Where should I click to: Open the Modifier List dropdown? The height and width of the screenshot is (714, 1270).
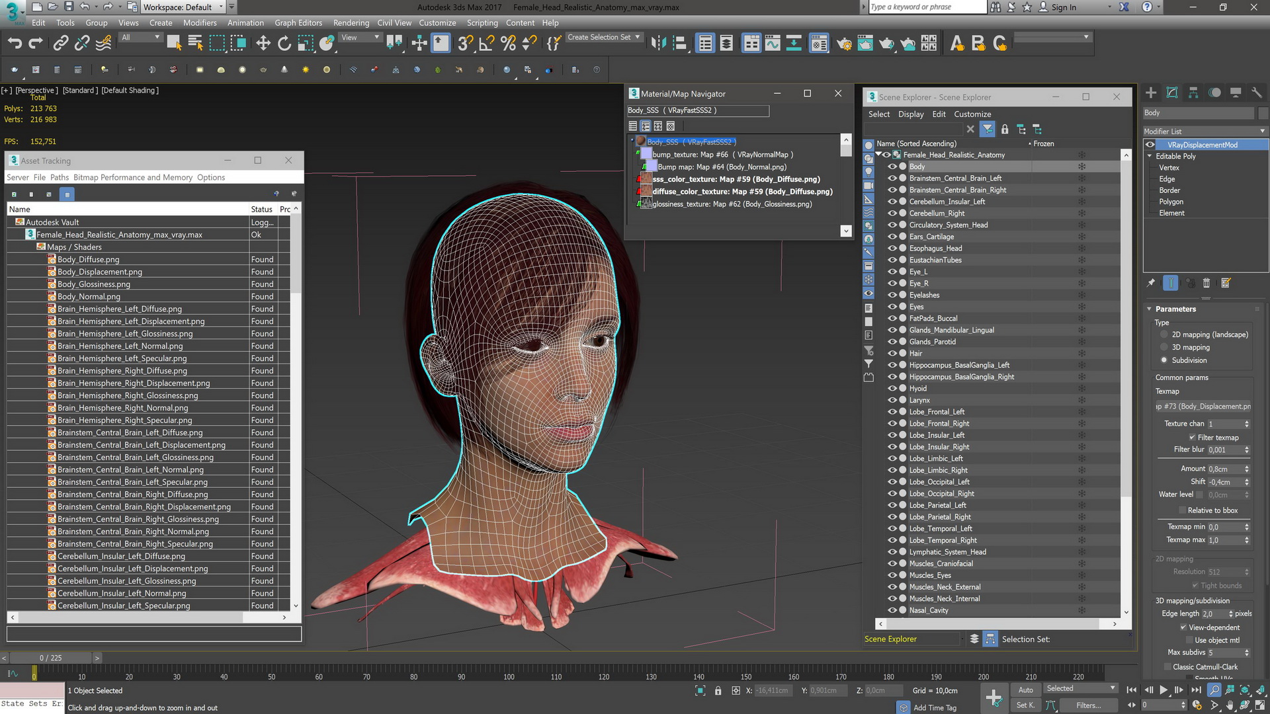1205,132
